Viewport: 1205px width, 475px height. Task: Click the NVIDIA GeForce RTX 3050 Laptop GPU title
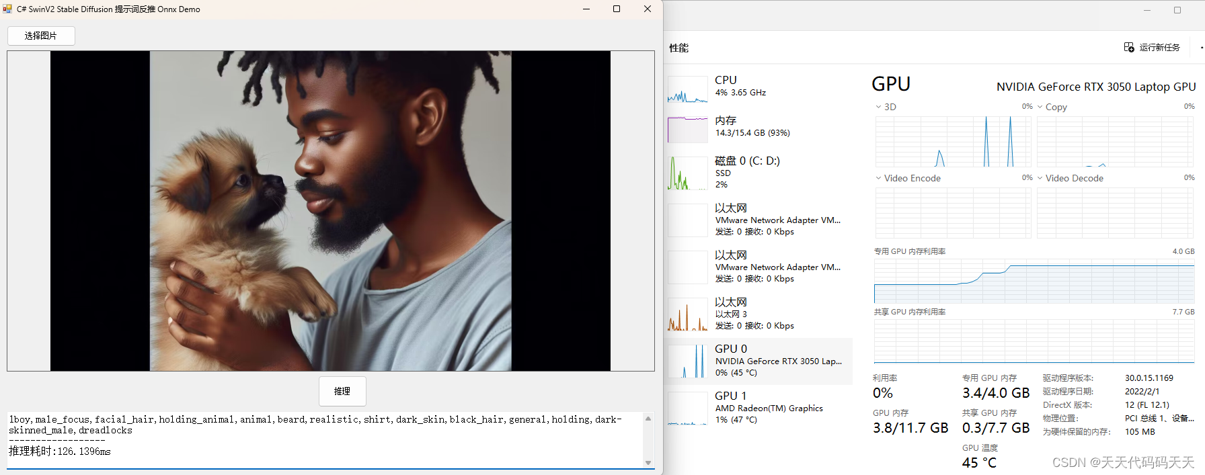click(x=1096, y=87)
